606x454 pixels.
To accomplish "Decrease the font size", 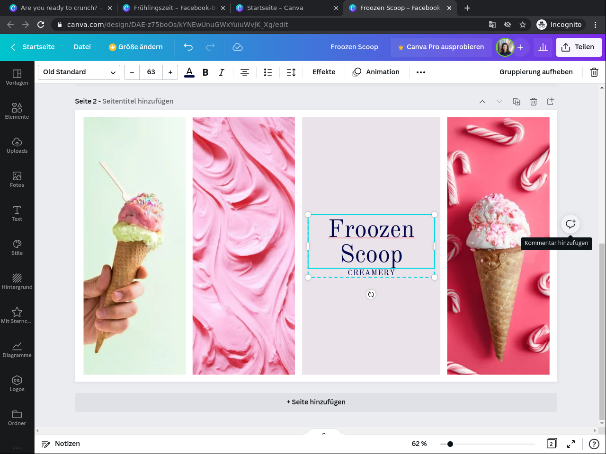I will click(x=132, y=72).
